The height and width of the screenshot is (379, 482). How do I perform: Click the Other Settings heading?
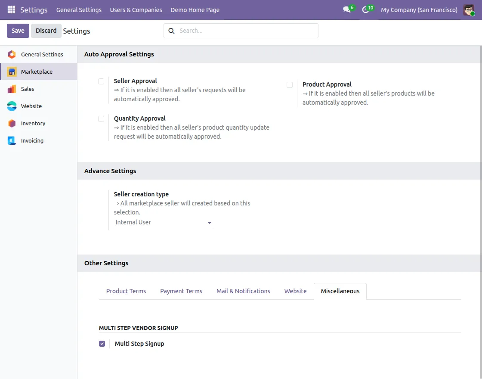click(x=106, y=263)
